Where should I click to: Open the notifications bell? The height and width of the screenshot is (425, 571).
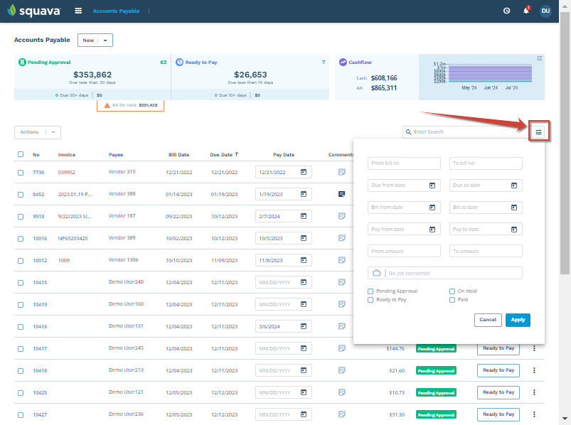526,11
